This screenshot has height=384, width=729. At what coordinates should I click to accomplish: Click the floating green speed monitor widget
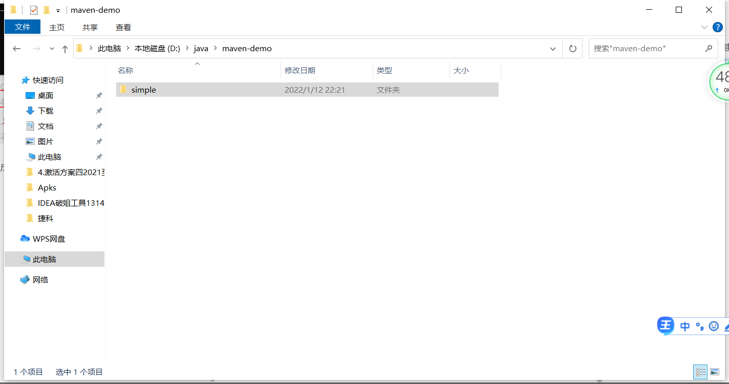click(x=719, y=81)
